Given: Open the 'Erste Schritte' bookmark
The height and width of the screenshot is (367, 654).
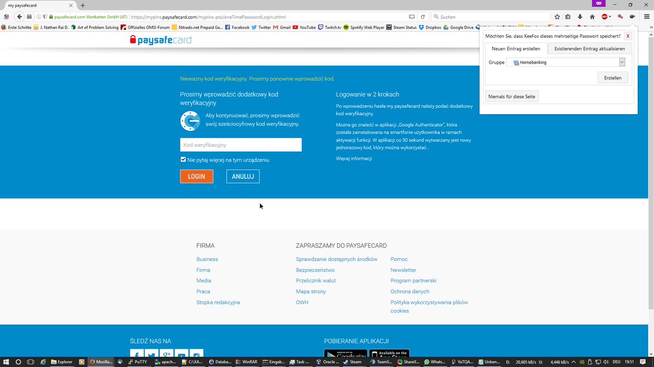Looking at the screenshot, I should (x=16, y=27).
